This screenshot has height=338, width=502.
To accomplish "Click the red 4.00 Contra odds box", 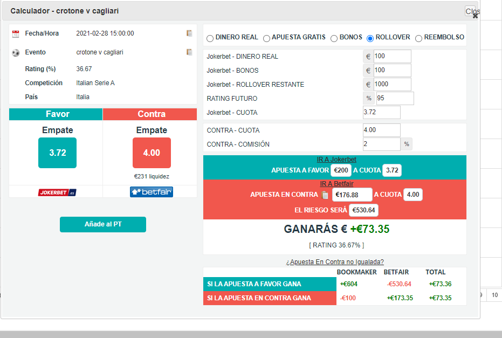I will 152,153.
